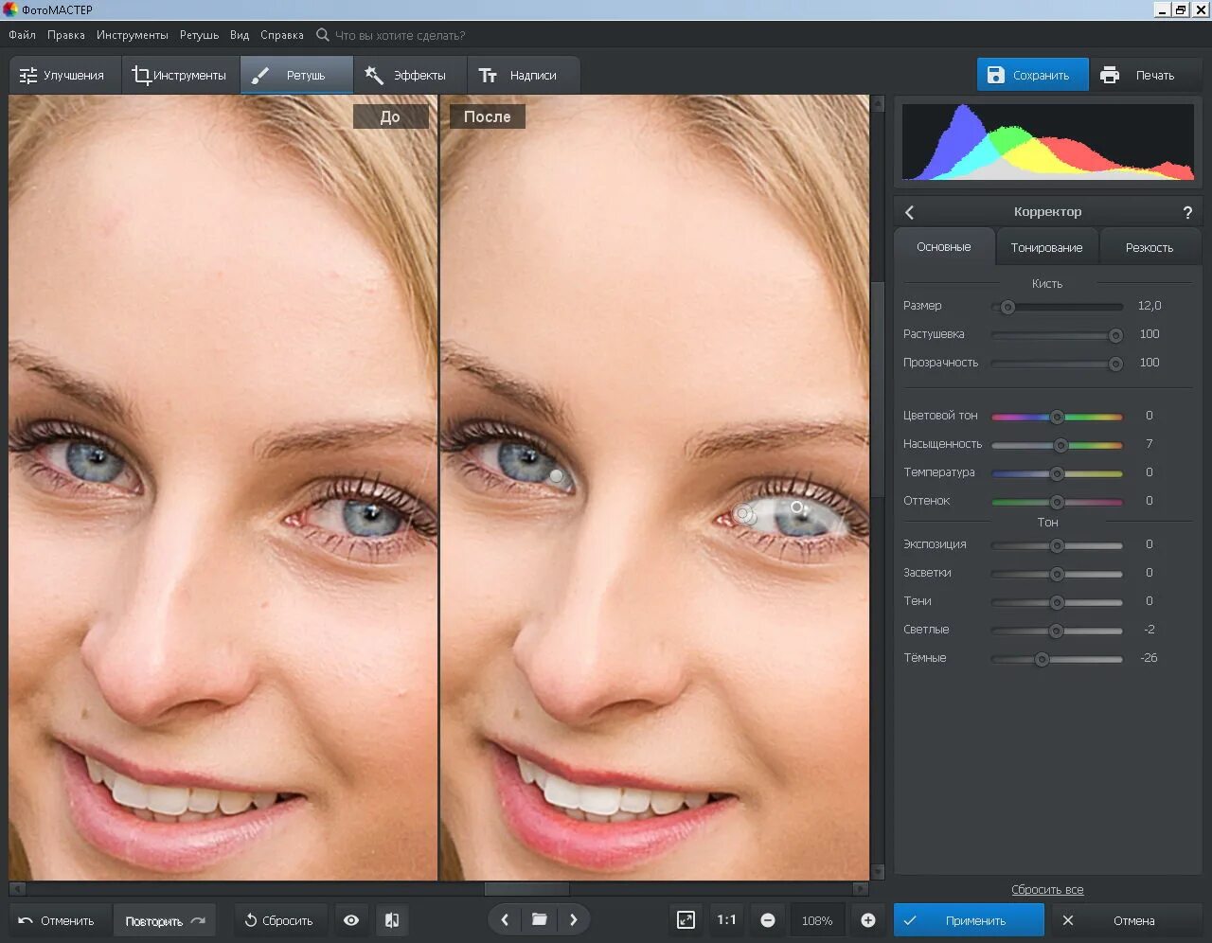Open the Вид menu
1212x943 pixels.
point(240,35)
